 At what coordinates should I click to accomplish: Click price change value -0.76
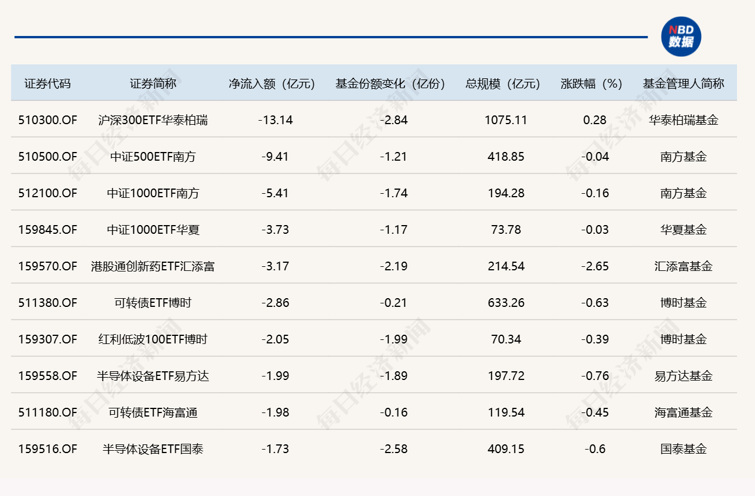click(x=595, y=376)
